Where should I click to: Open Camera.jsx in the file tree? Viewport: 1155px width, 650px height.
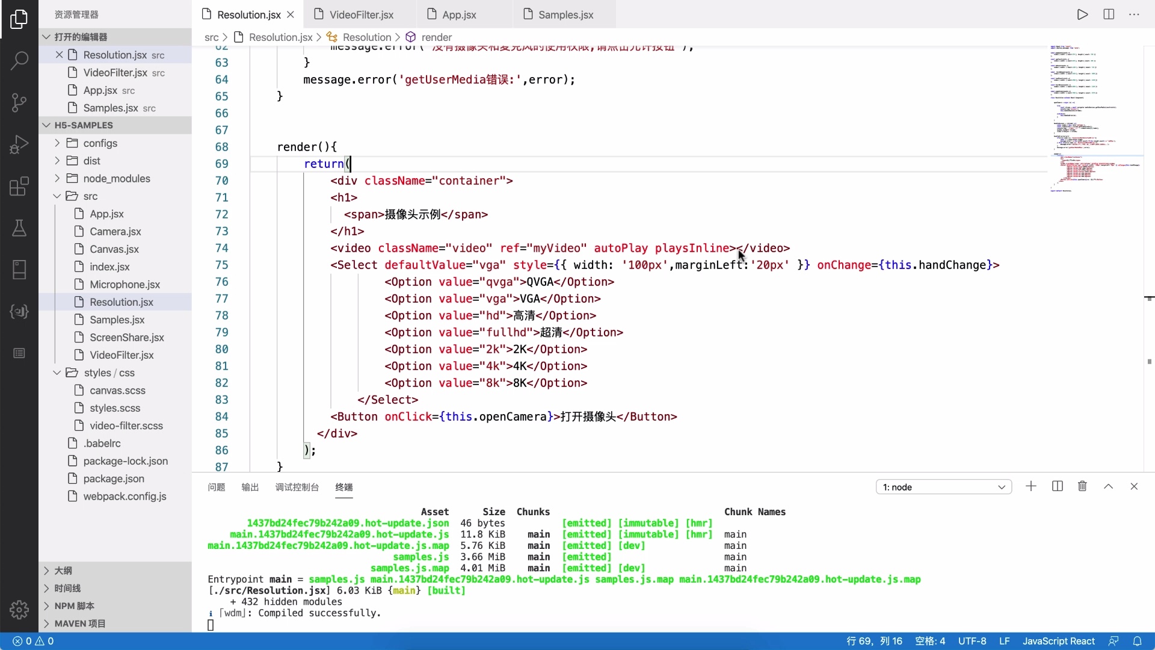[x=115, y=232]
